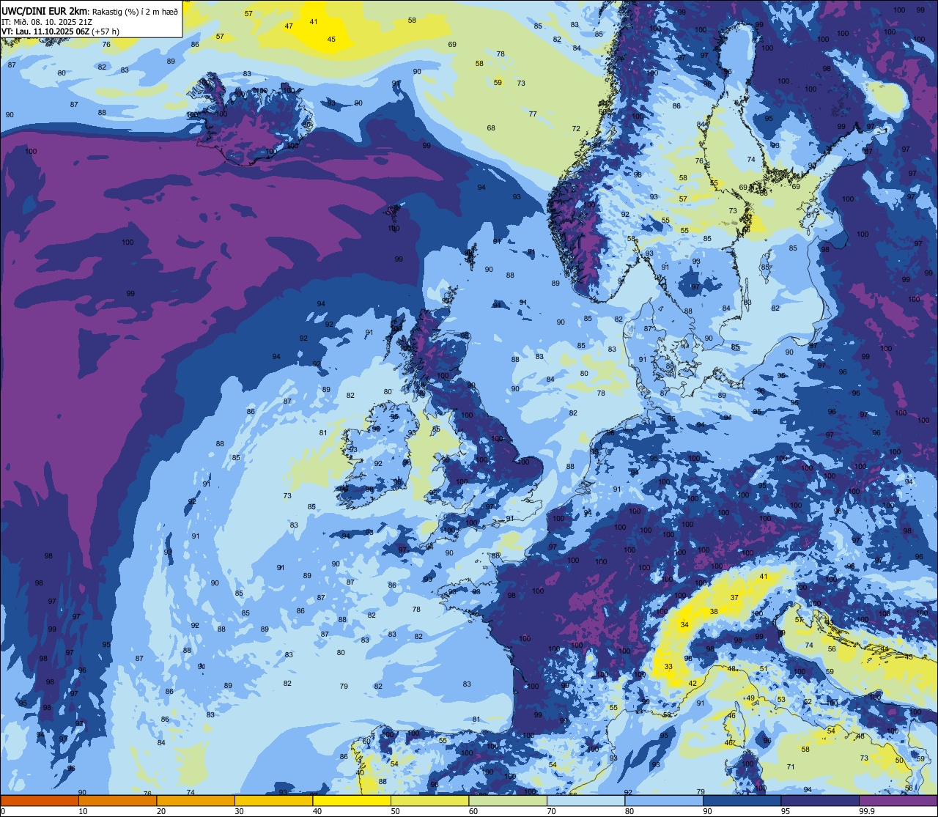The image size is (938, 817).
Task: Click the 38 value in the yellow Alpine band
Action: click(x=714, y=612)
